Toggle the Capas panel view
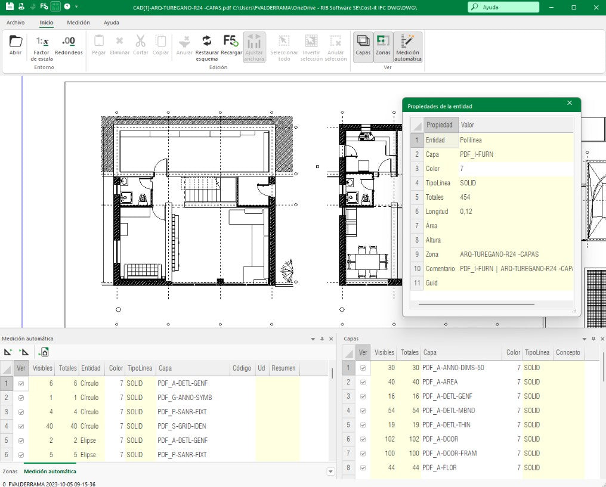606x487 pixels. click(x=363, y=47)
